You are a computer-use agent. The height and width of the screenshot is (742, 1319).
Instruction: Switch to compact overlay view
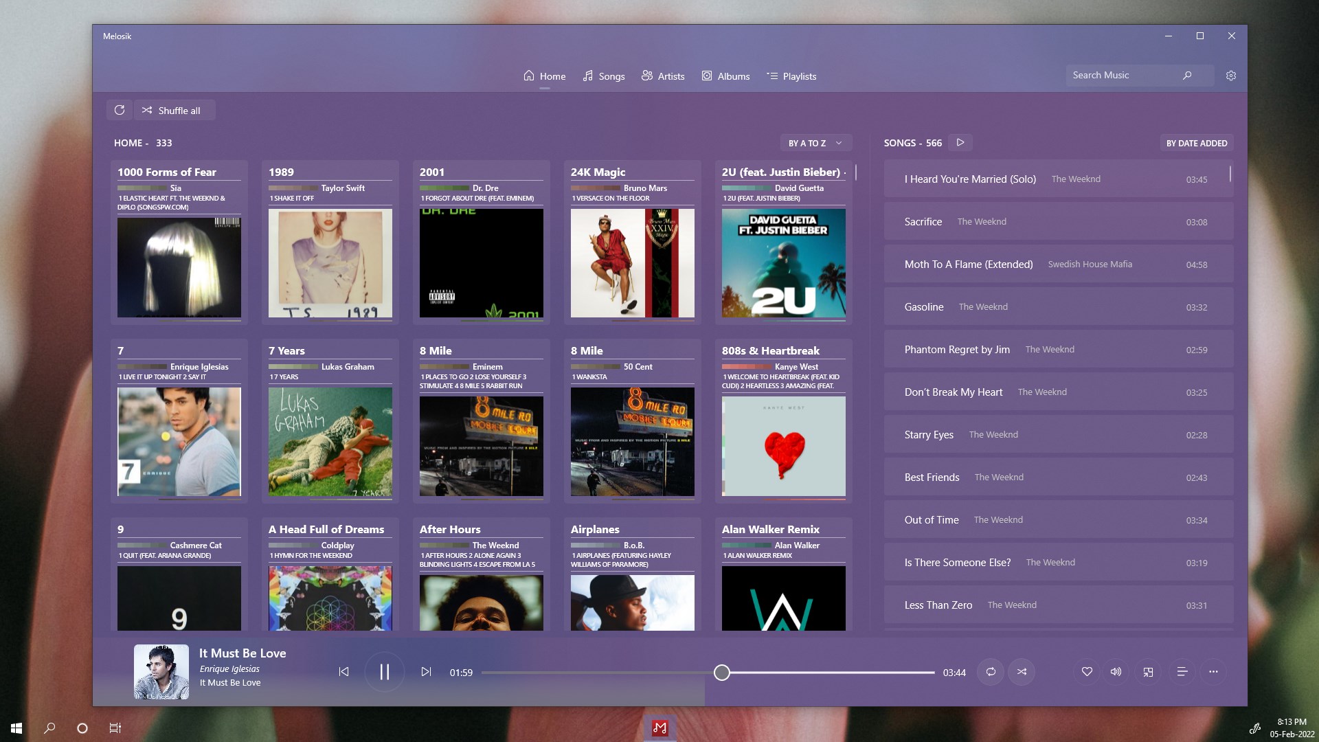click(x=1148, y=672)
